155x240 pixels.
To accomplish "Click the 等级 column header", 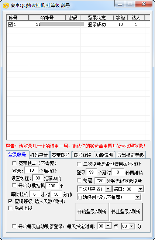I will [121, 18].
